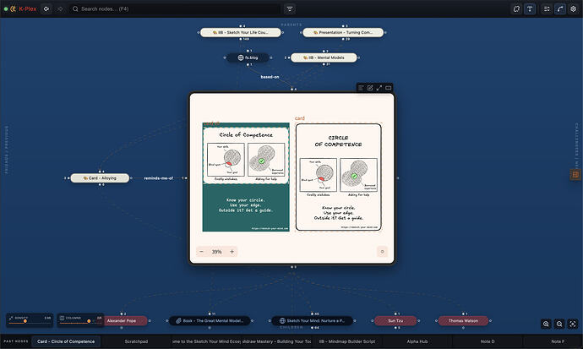Screen dimensions: 583x349
Task: Switch to the Note D tab
Action: pos(488,341)
